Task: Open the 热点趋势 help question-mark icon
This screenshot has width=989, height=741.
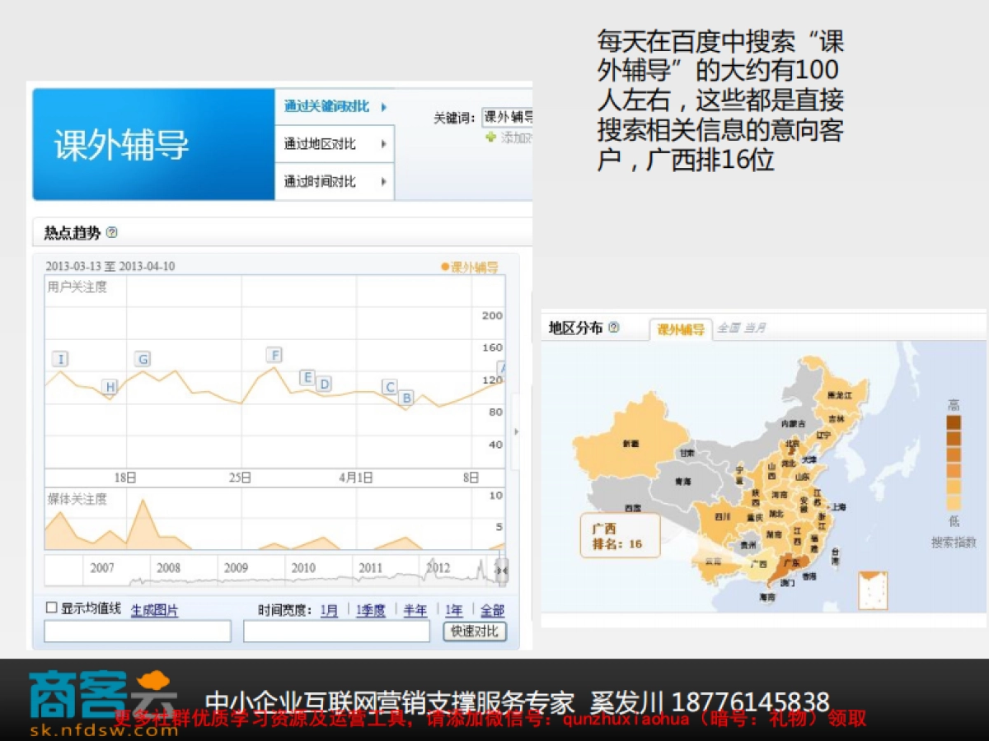Action: pyautogui.click(x=111, y=233)
